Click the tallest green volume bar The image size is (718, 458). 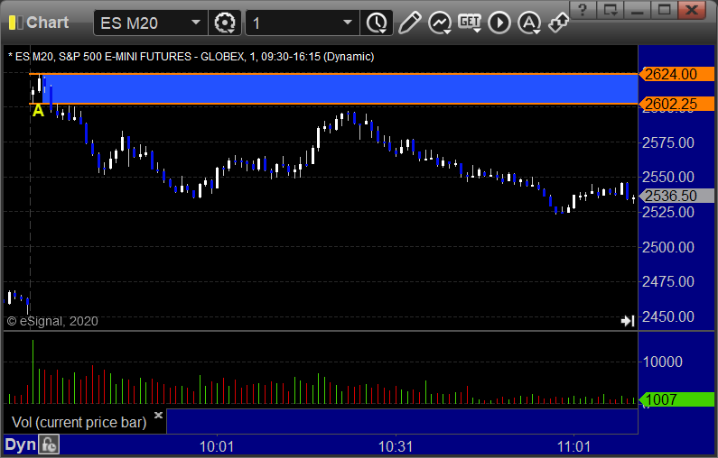[x=33, y=371]
